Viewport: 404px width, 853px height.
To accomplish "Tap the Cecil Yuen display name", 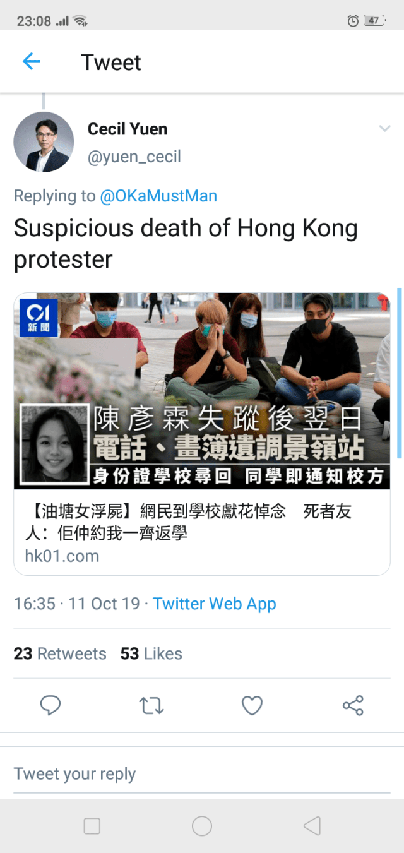I will (128, 129).
